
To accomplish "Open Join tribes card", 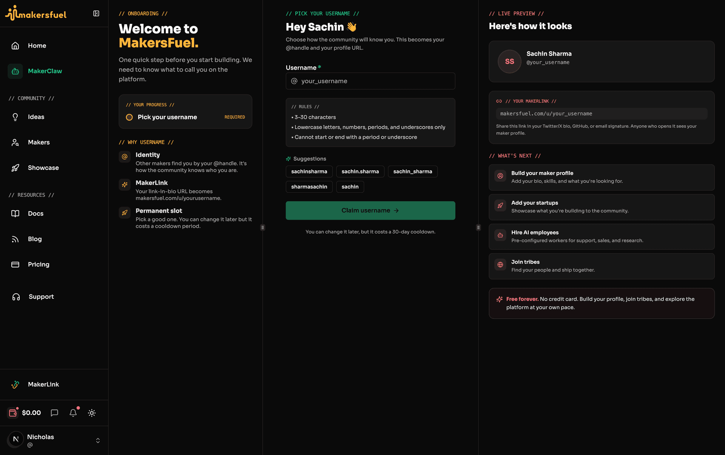I will click(602, 266).
